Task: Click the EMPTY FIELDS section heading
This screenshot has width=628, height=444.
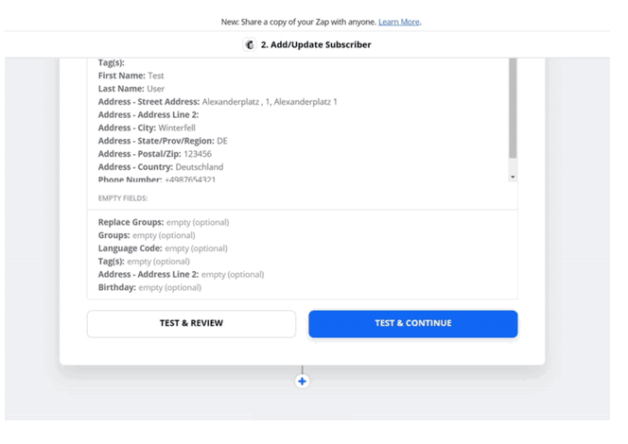Action: (x=123, y=198)
